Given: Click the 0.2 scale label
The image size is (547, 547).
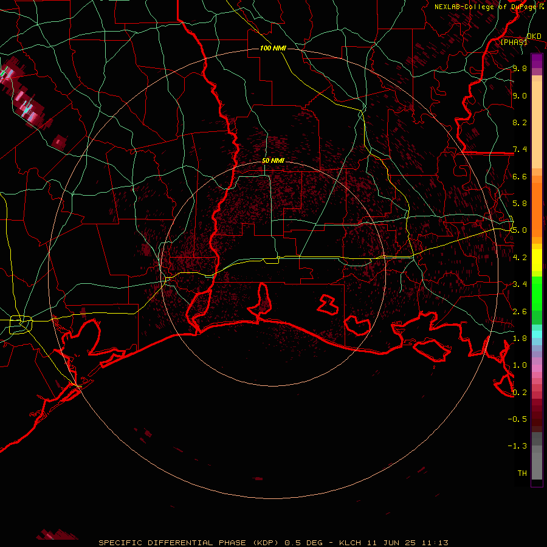Looking at the screenshot, I should [x=520, y=392].
